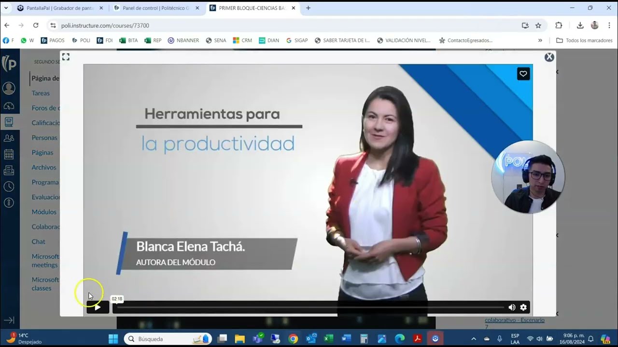This screenshot has width=618, height=347.
Task: Open the weather widget showing 14°C
Action: tap(23, 339)
